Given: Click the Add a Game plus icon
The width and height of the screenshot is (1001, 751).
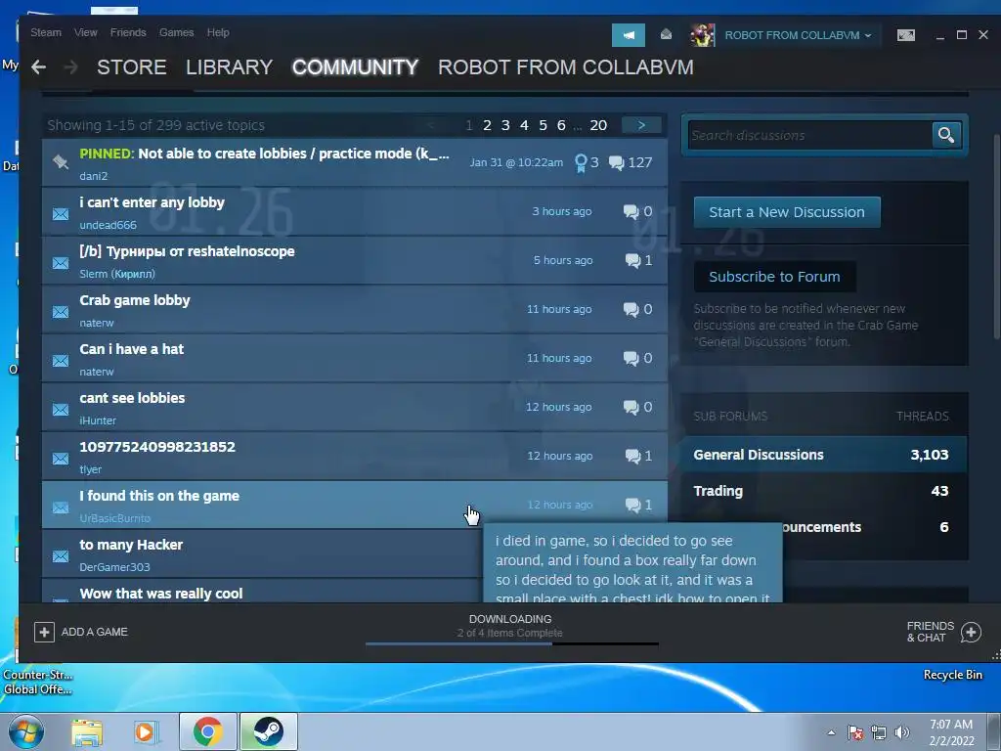Looking at the screenshot, I should 44,633.
